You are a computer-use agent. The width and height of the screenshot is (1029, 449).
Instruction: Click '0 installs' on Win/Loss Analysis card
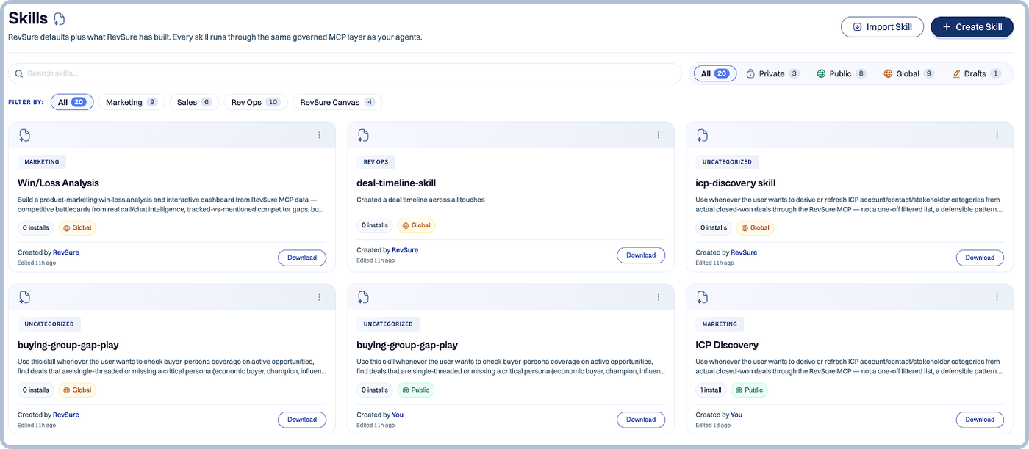(36, 227)
